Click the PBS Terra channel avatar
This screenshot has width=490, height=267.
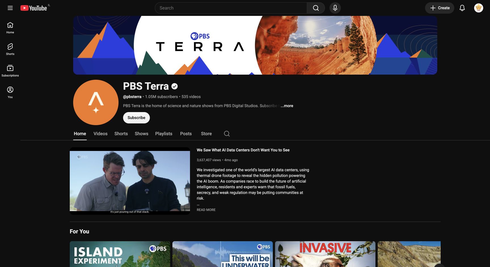(96, 102)
